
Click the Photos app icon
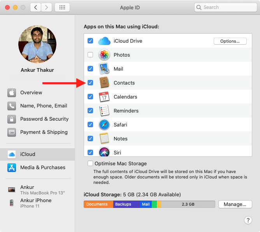point(104,55)
